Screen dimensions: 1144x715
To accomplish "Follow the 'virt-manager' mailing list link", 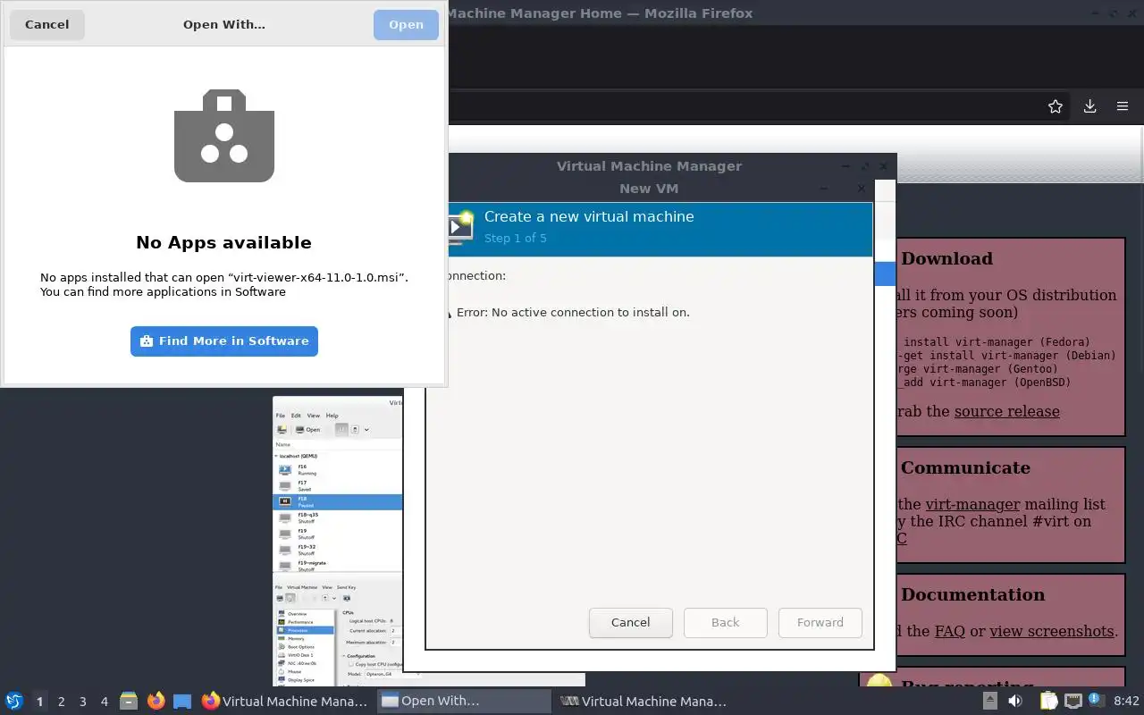I will pyautogui.click(x=972, y=504).
